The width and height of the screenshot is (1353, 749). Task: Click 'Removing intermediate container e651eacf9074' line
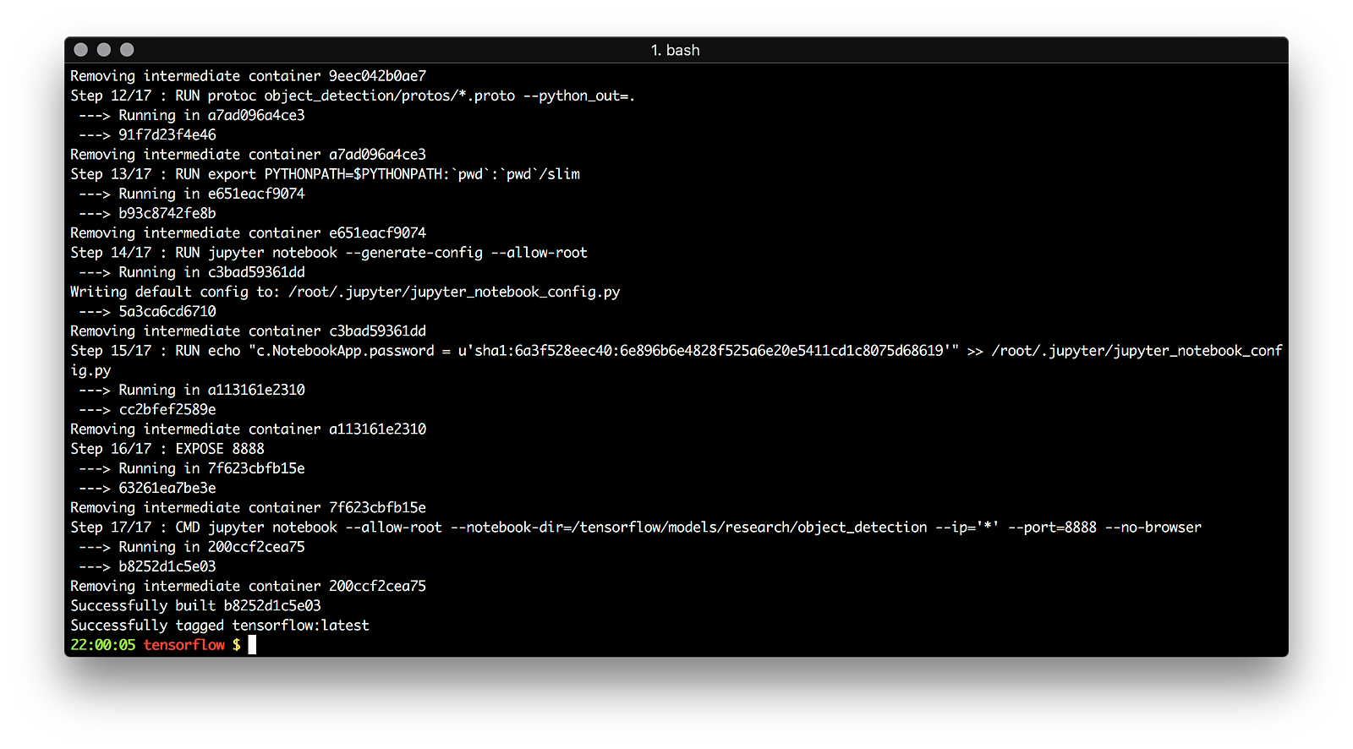pyautogui.click(x=248, y=233)
